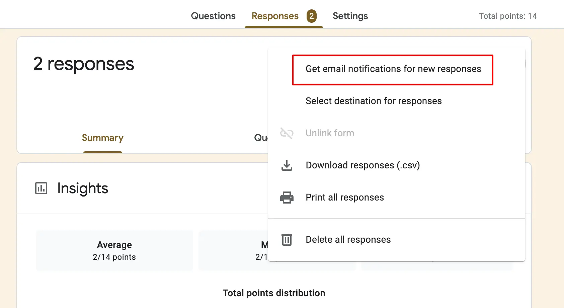This screenshot has height=308, width=564.
Task: Select Get email notifications for new responses
Action: coord(393,69)
